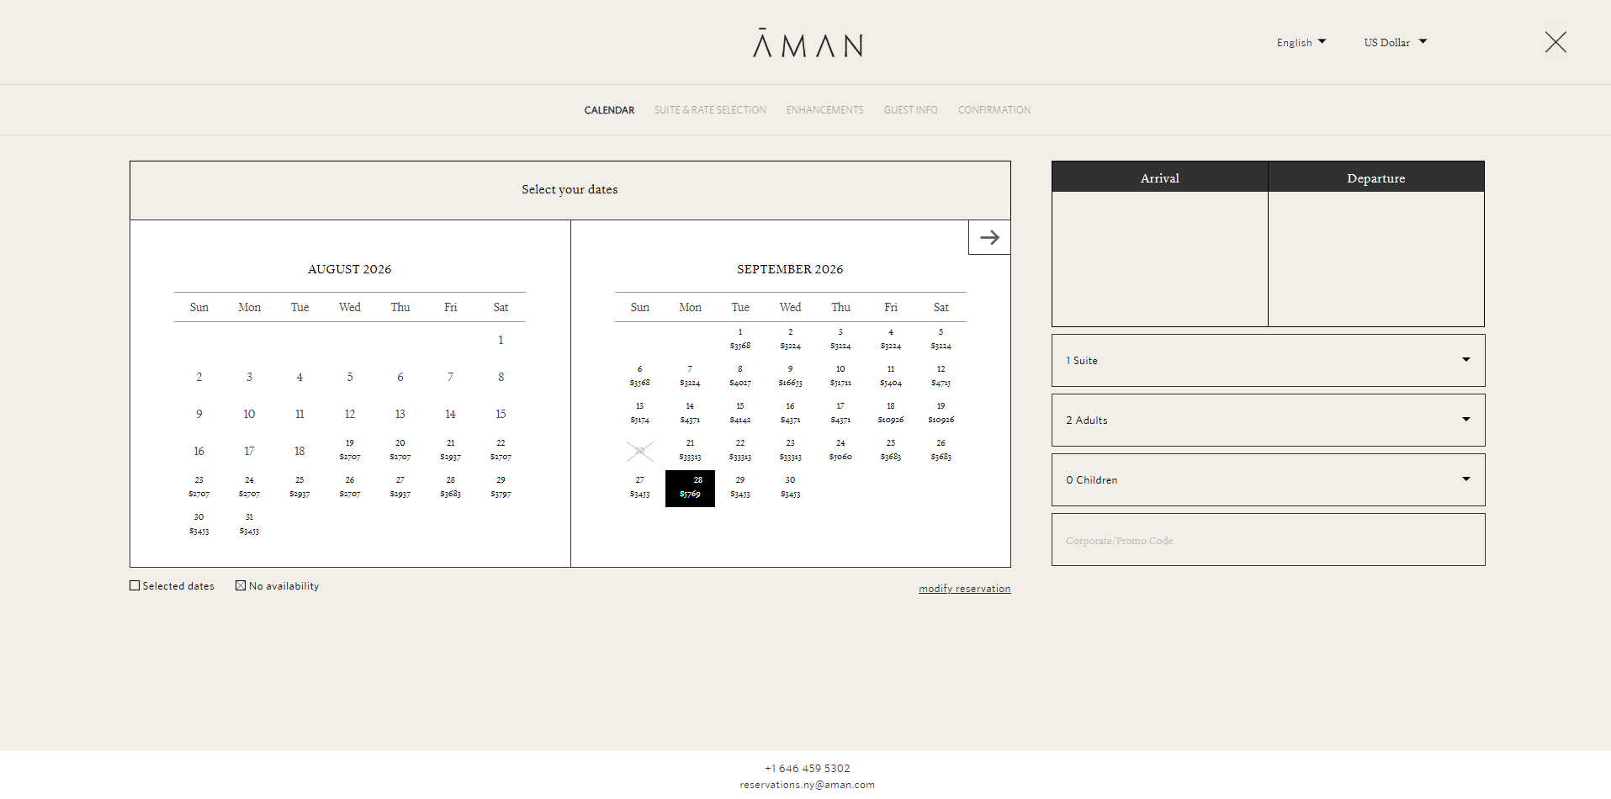Select August 23 in the calendar

point(199,487)
